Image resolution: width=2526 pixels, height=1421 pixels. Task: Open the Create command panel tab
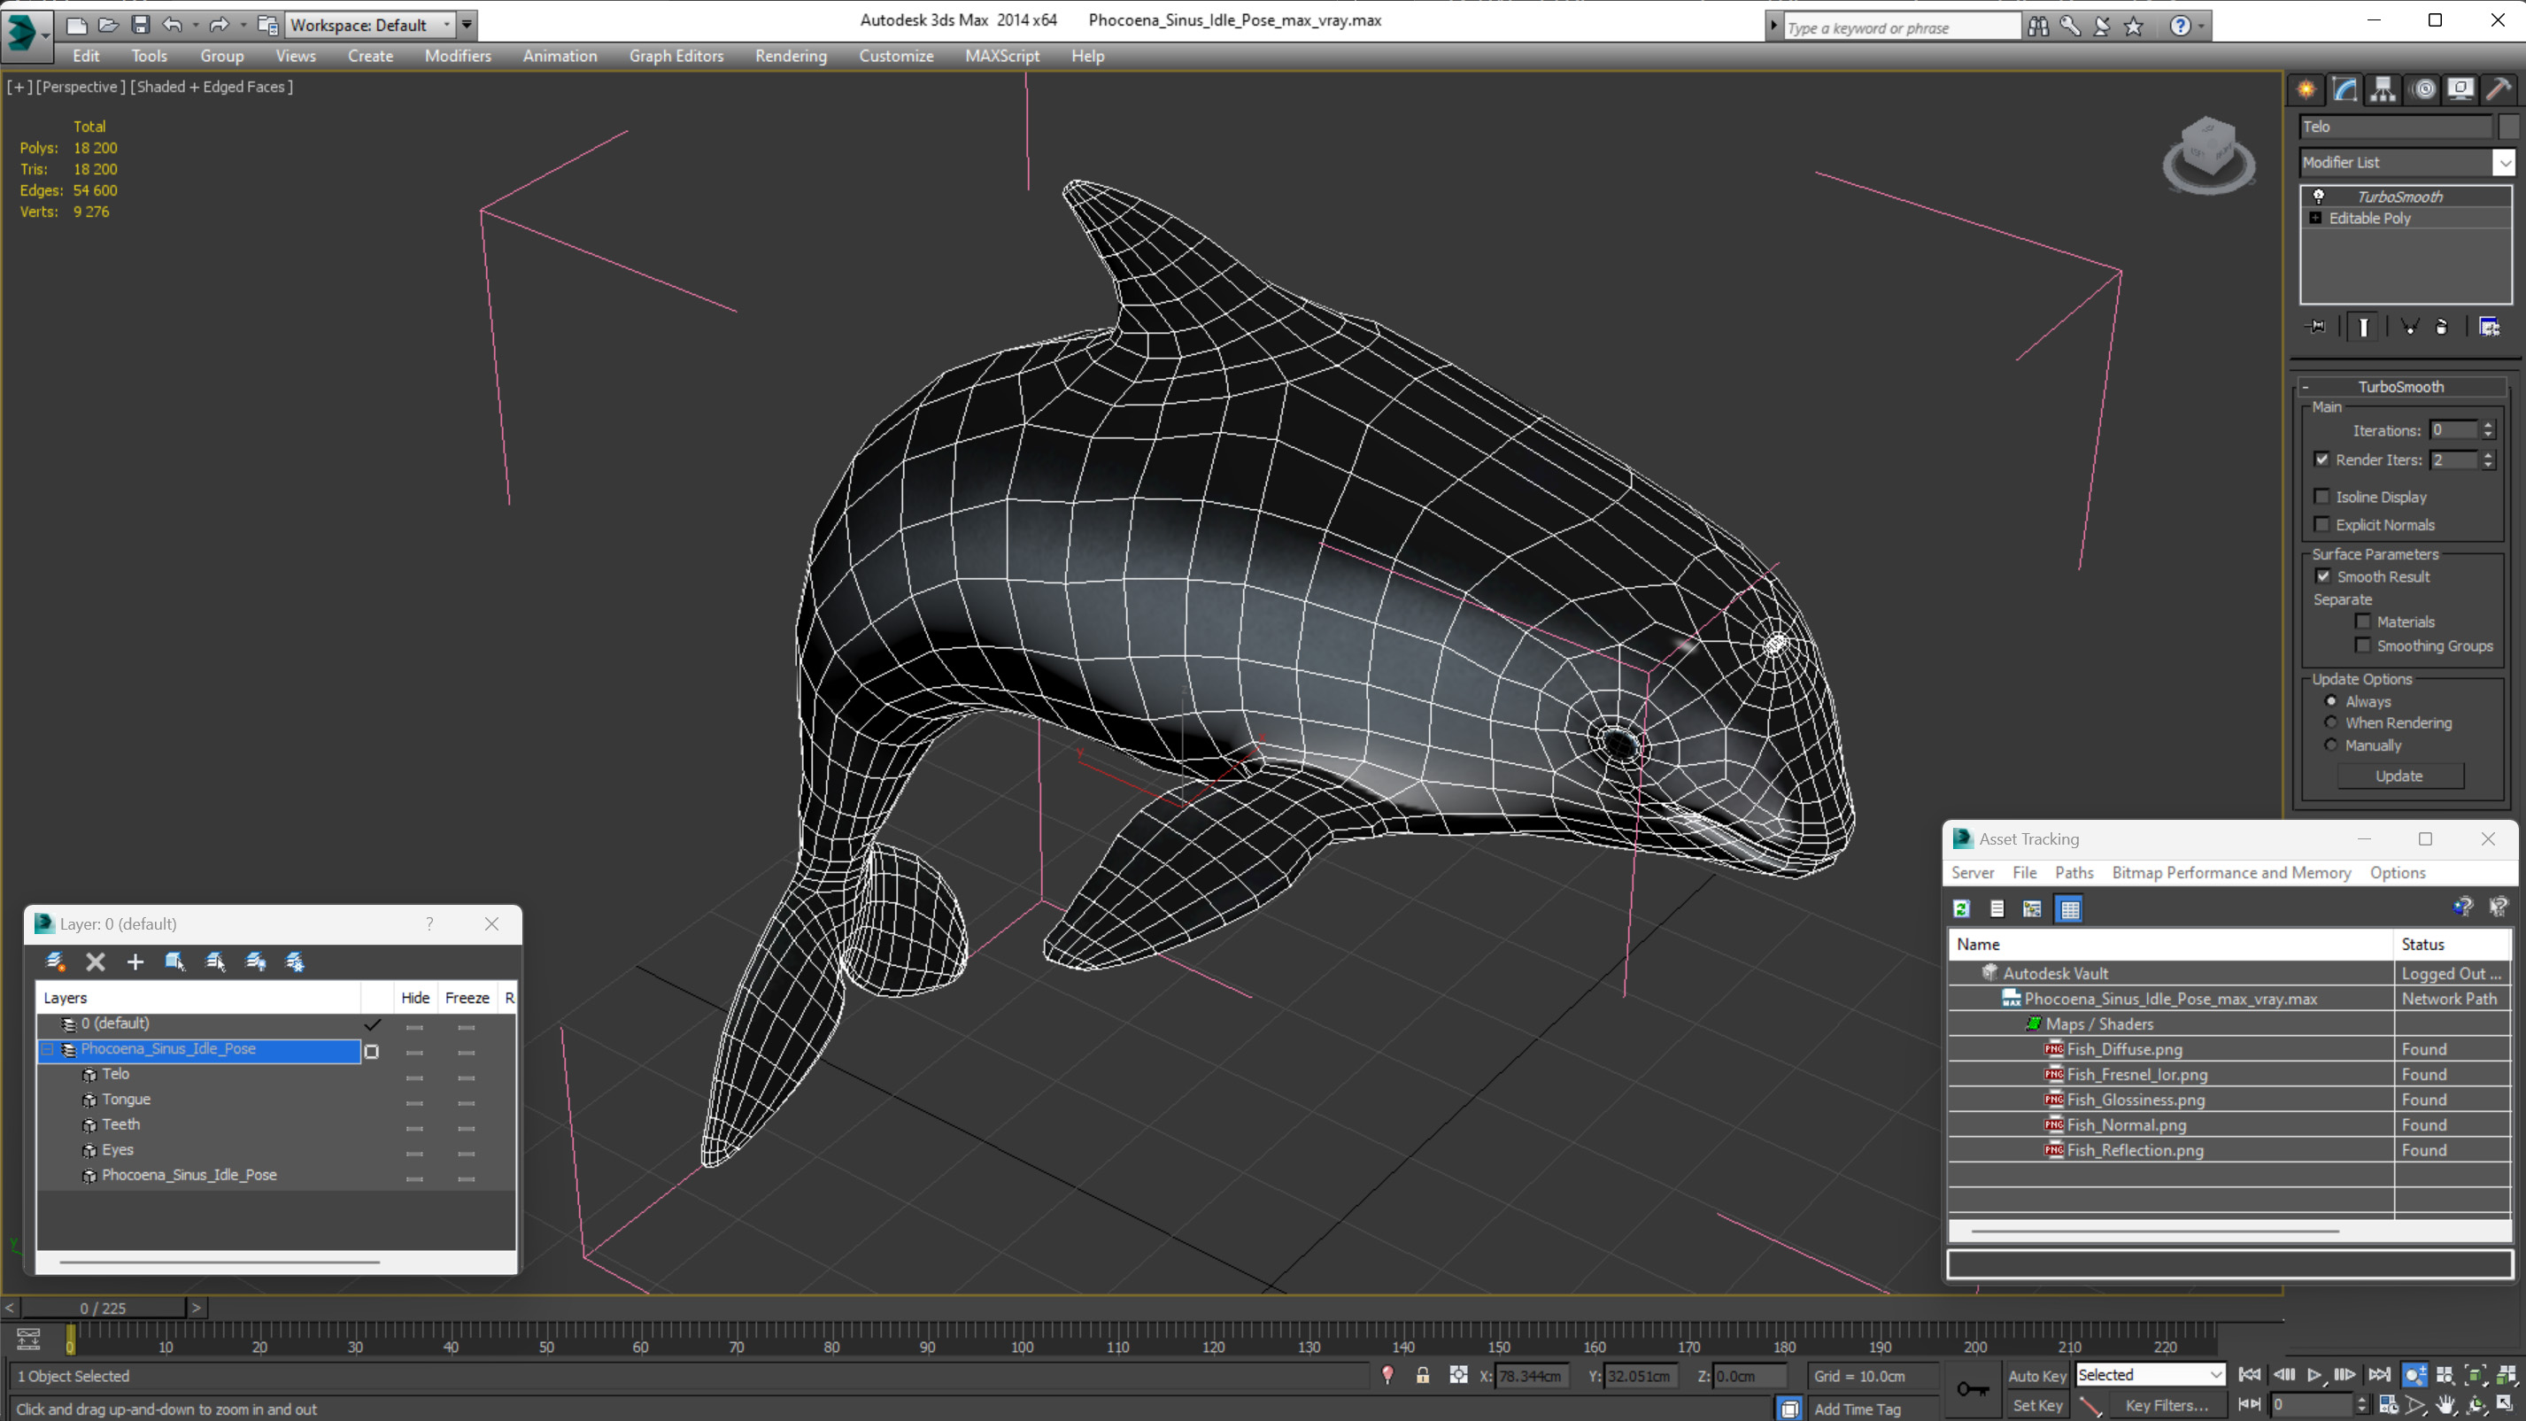pos(2306,89)
